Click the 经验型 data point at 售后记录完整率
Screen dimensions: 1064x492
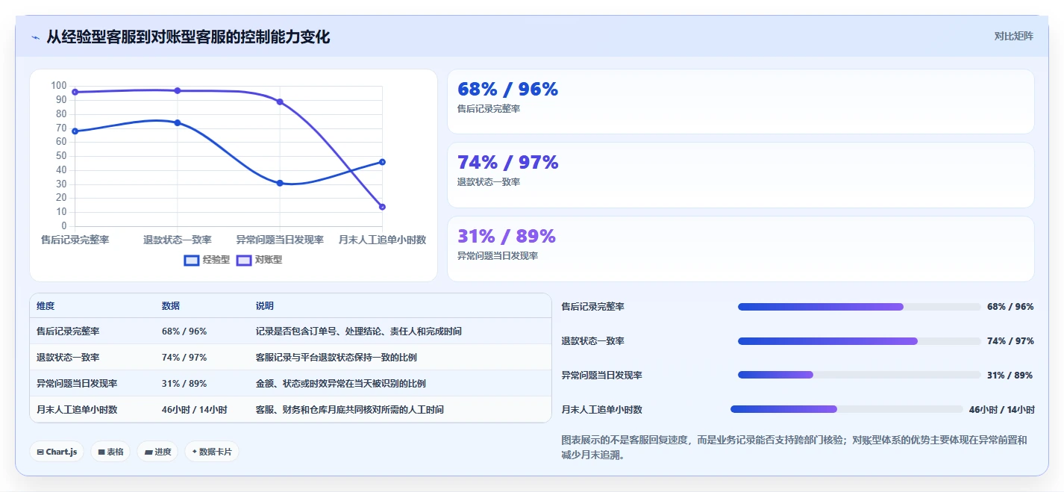(x=75, y=131)
